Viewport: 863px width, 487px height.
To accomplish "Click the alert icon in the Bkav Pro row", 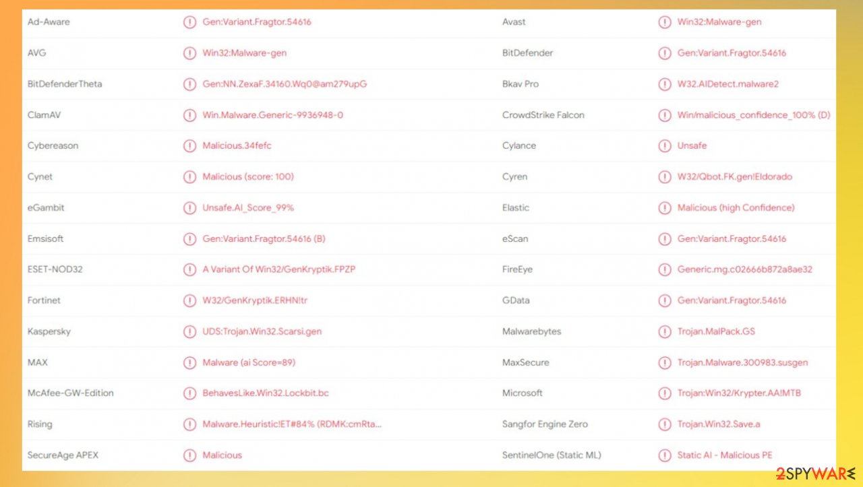I will pos(665,84).
